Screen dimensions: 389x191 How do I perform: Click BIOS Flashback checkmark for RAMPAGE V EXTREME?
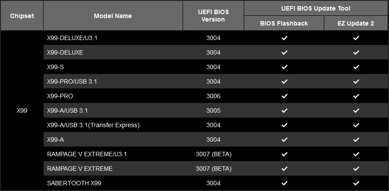click(284, 169)
